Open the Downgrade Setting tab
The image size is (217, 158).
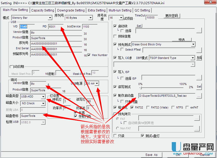pyautogui.click(x=71, y=10)
